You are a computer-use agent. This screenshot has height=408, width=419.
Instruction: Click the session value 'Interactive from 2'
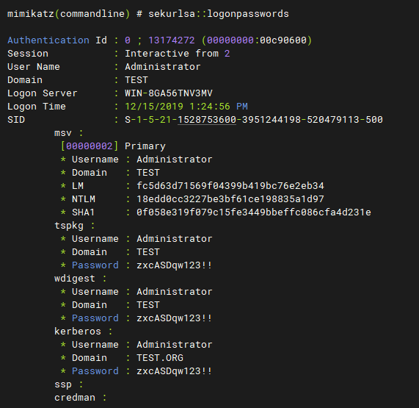pyautogui.click(x=177, y=53)
